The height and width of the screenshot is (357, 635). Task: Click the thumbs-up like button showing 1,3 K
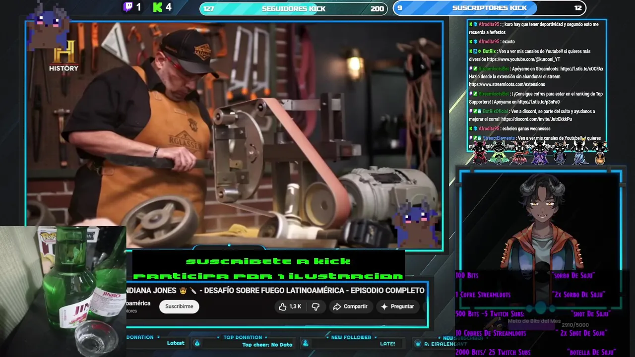click(290, 306)
